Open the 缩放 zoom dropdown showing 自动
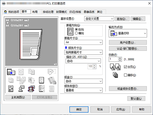This screenshot has width=153, height=115. pyautogui.click(x=83, y=61)
